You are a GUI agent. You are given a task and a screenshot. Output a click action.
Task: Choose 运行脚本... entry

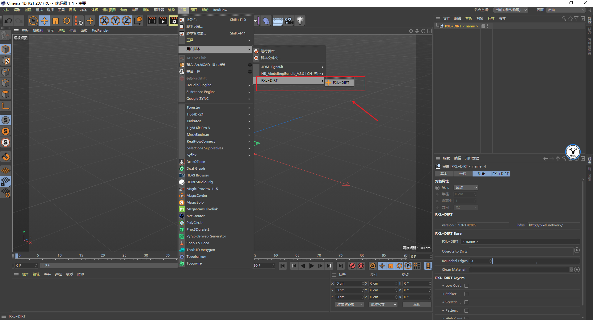click(289, 51)
